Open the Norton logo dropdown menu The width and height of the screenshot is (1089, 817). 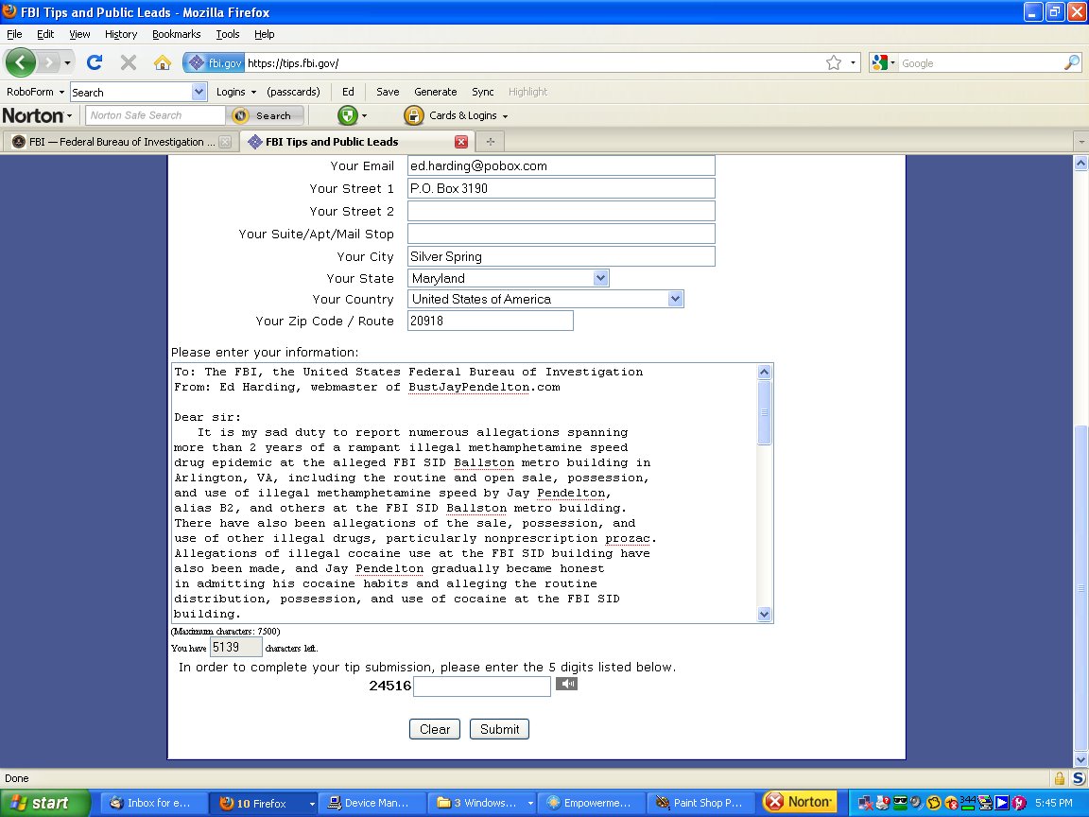[x=37, y=115]
